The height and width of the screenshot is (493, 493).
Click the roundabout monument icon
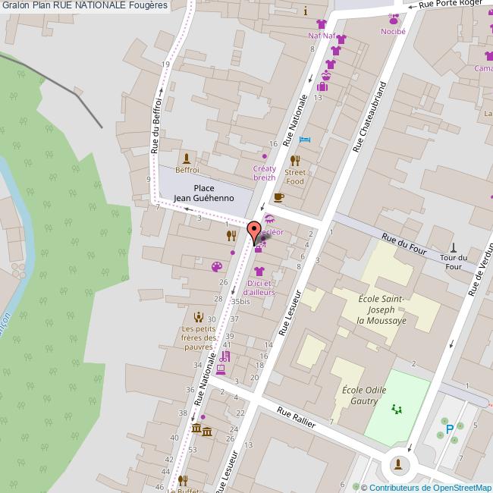point(400,463)
